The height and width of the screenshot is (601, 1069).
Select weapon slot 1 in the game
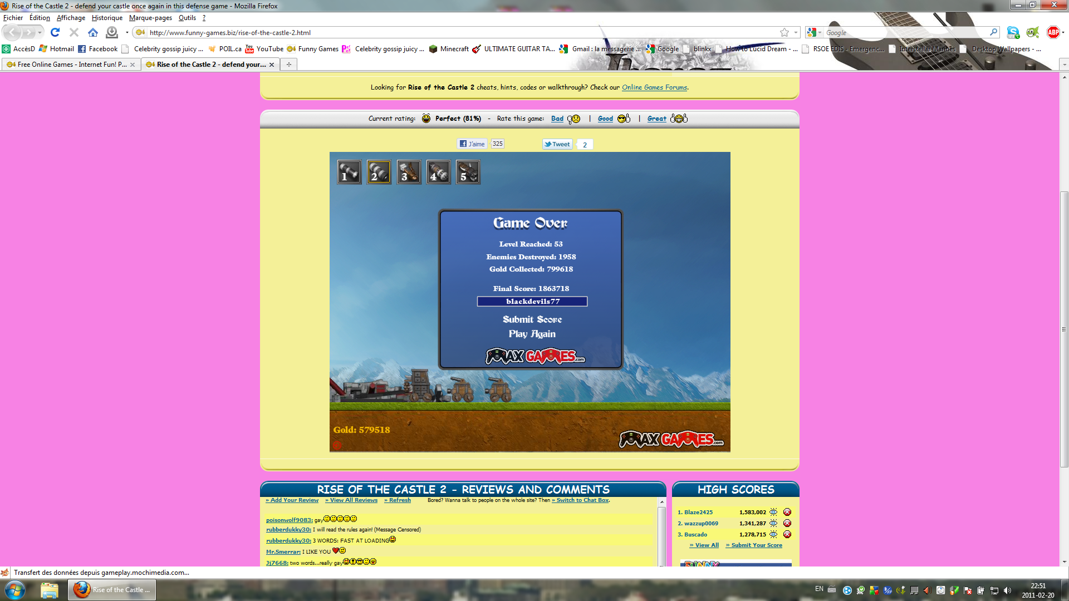click(349, 172)
